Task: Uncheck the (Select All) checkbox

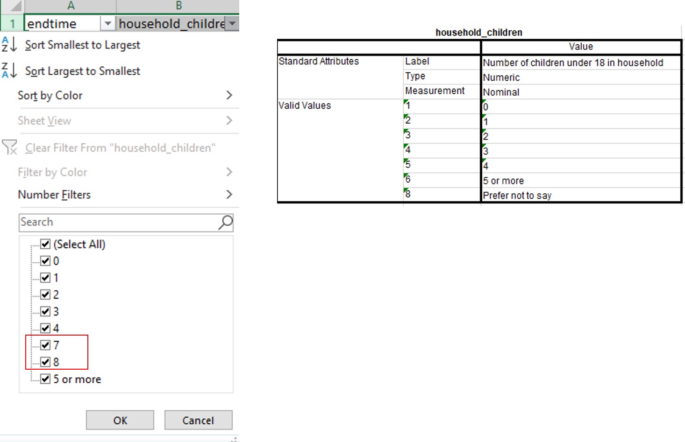Action: (45, 244)
